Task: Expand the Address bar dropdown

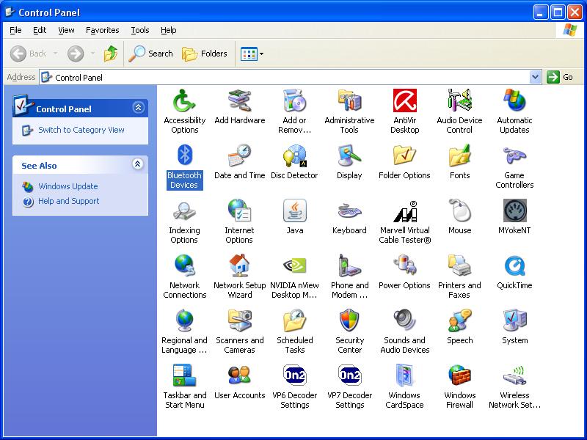Action: 536,77
